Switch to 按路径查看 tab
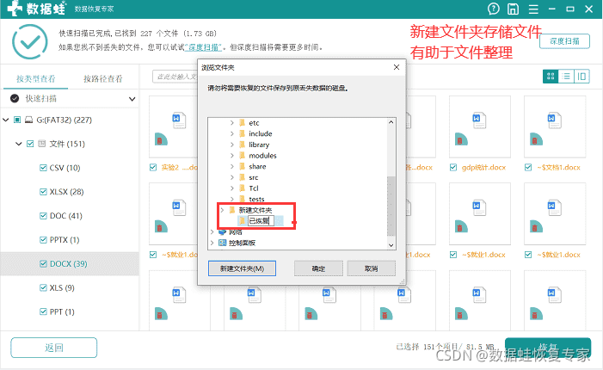The height and width of the screenshot is (370, 603). point(103,79)
